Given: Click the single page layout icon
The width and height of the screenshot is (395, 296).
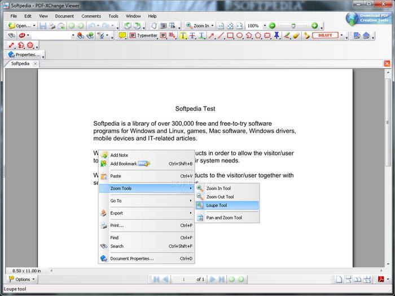Looking at the screenshot, I should coord(339,279).
